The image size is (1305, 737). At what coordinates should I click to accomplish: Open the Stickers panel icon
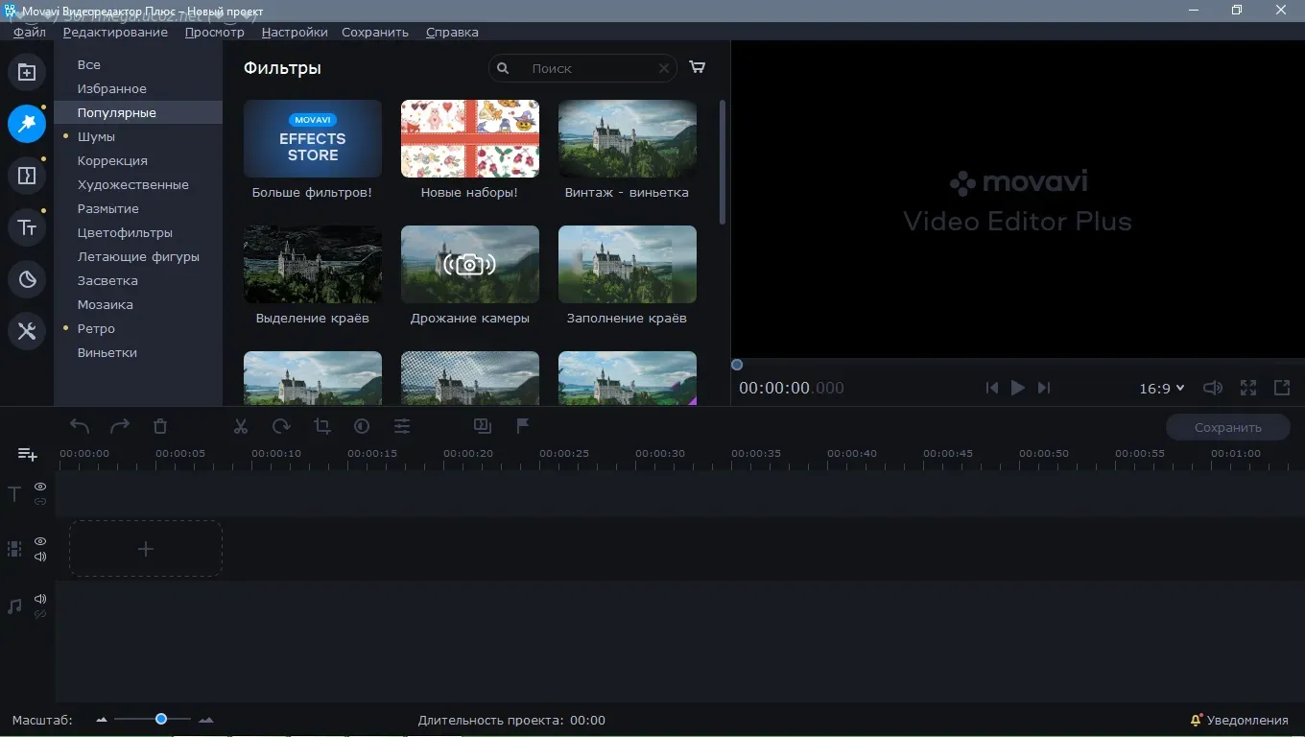27,280
